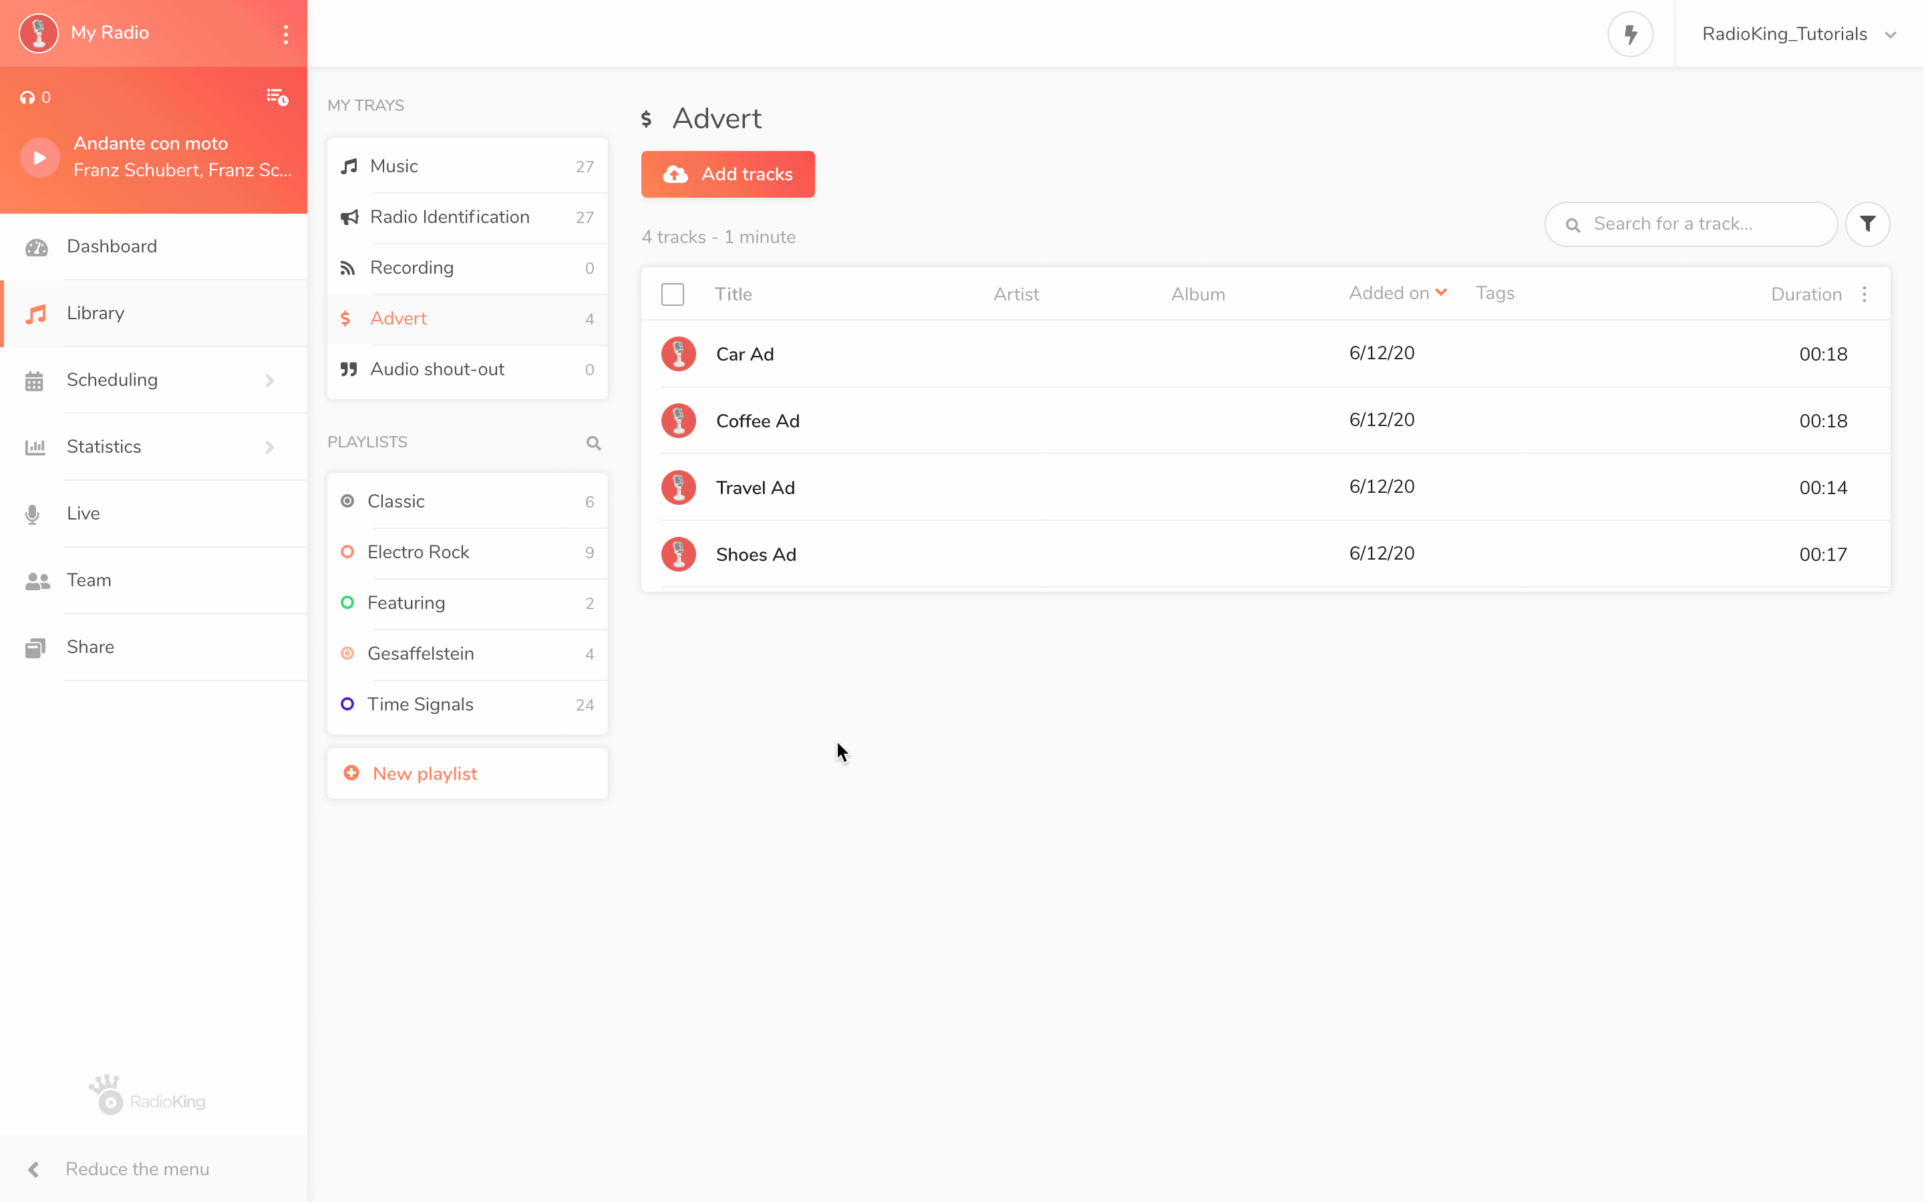Click the Recording feed icon
1924x1202 pixels.
[347, 268]
